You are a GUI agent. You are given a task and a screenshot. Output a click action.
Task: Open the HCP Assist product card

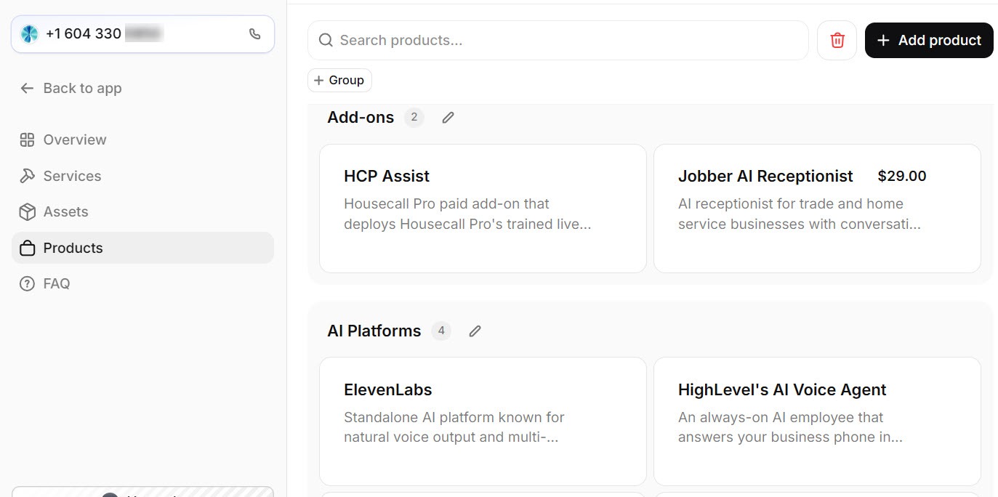pyautogui.click(x=483, y=209)
